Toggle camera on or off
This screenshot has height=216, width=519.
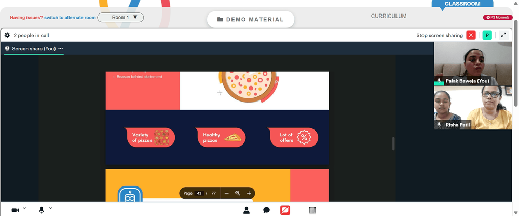click(x=15, y=210)
